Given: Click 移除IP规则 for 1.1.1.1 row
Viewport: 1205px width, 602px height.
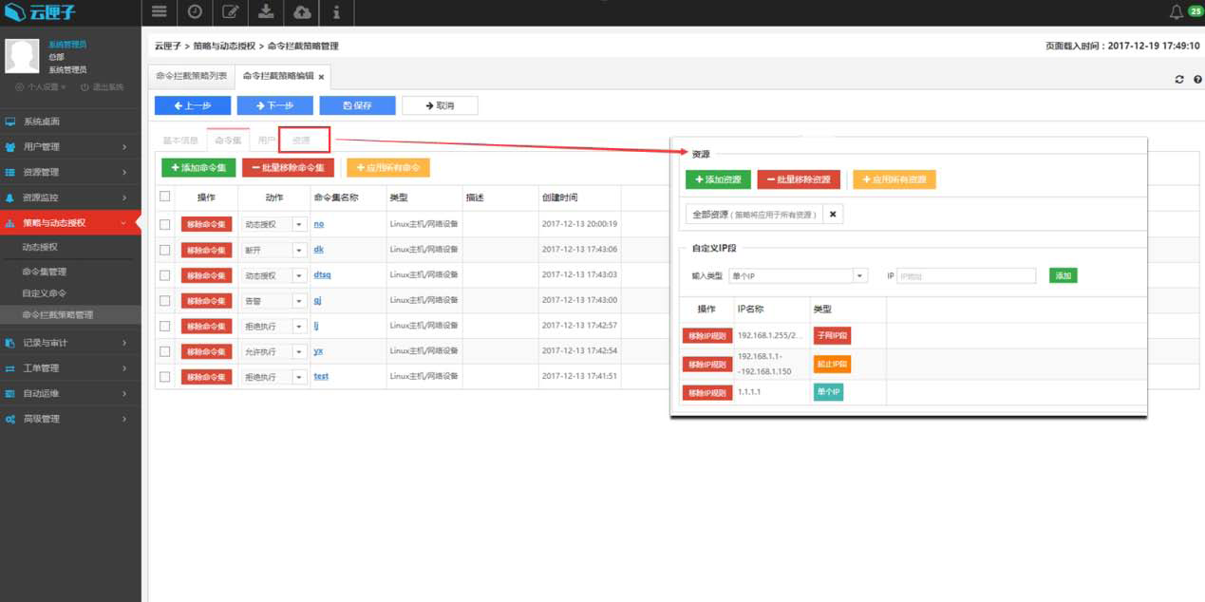Looking at the screenshot, I should click(707, 392).
